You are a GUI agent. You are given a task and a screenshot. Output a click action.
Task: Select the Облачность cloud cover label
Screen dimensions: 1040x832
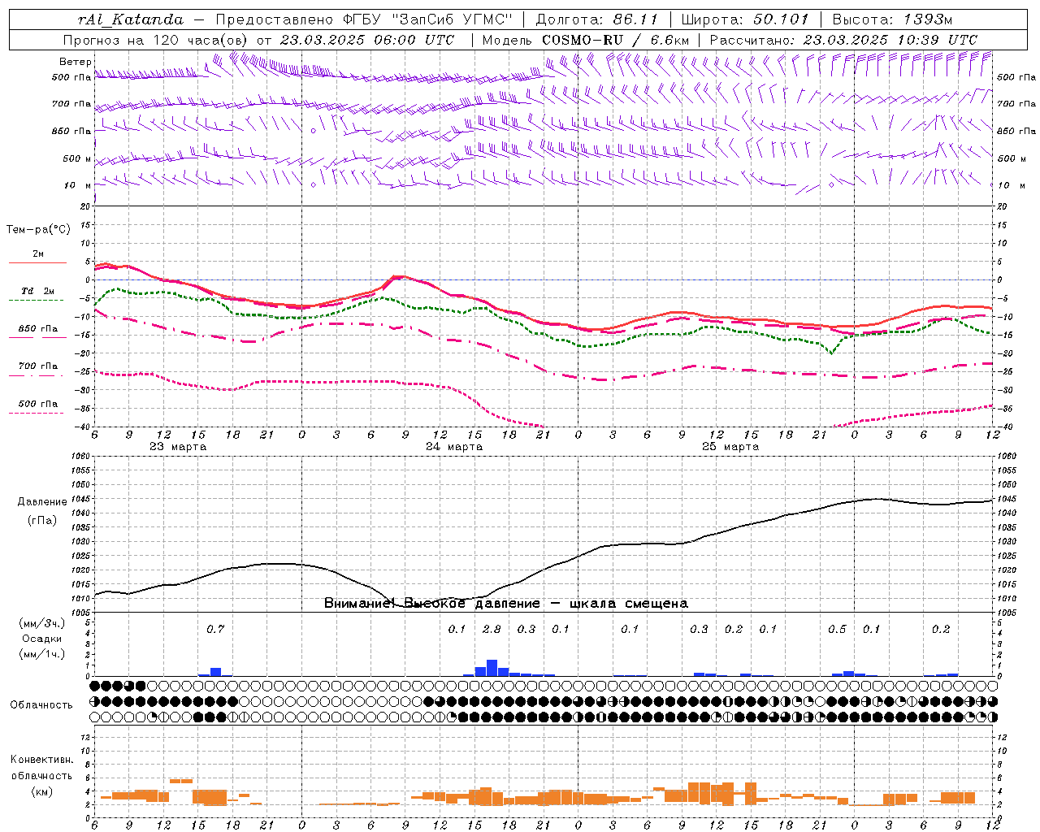point(41,704)
